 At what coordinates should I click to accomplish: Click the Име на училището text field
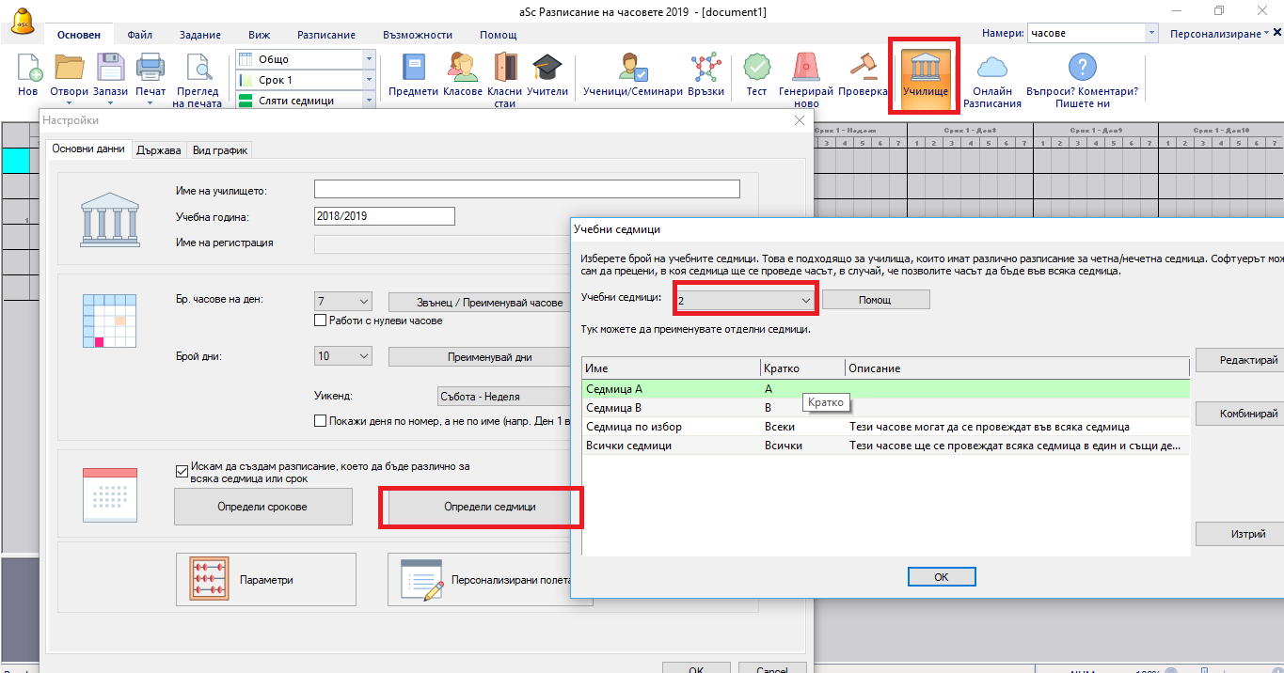click(527, 190)
